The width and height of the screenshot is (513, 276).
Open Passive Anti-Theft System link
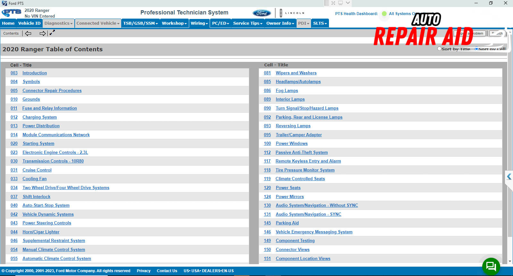tap(302, 153)
